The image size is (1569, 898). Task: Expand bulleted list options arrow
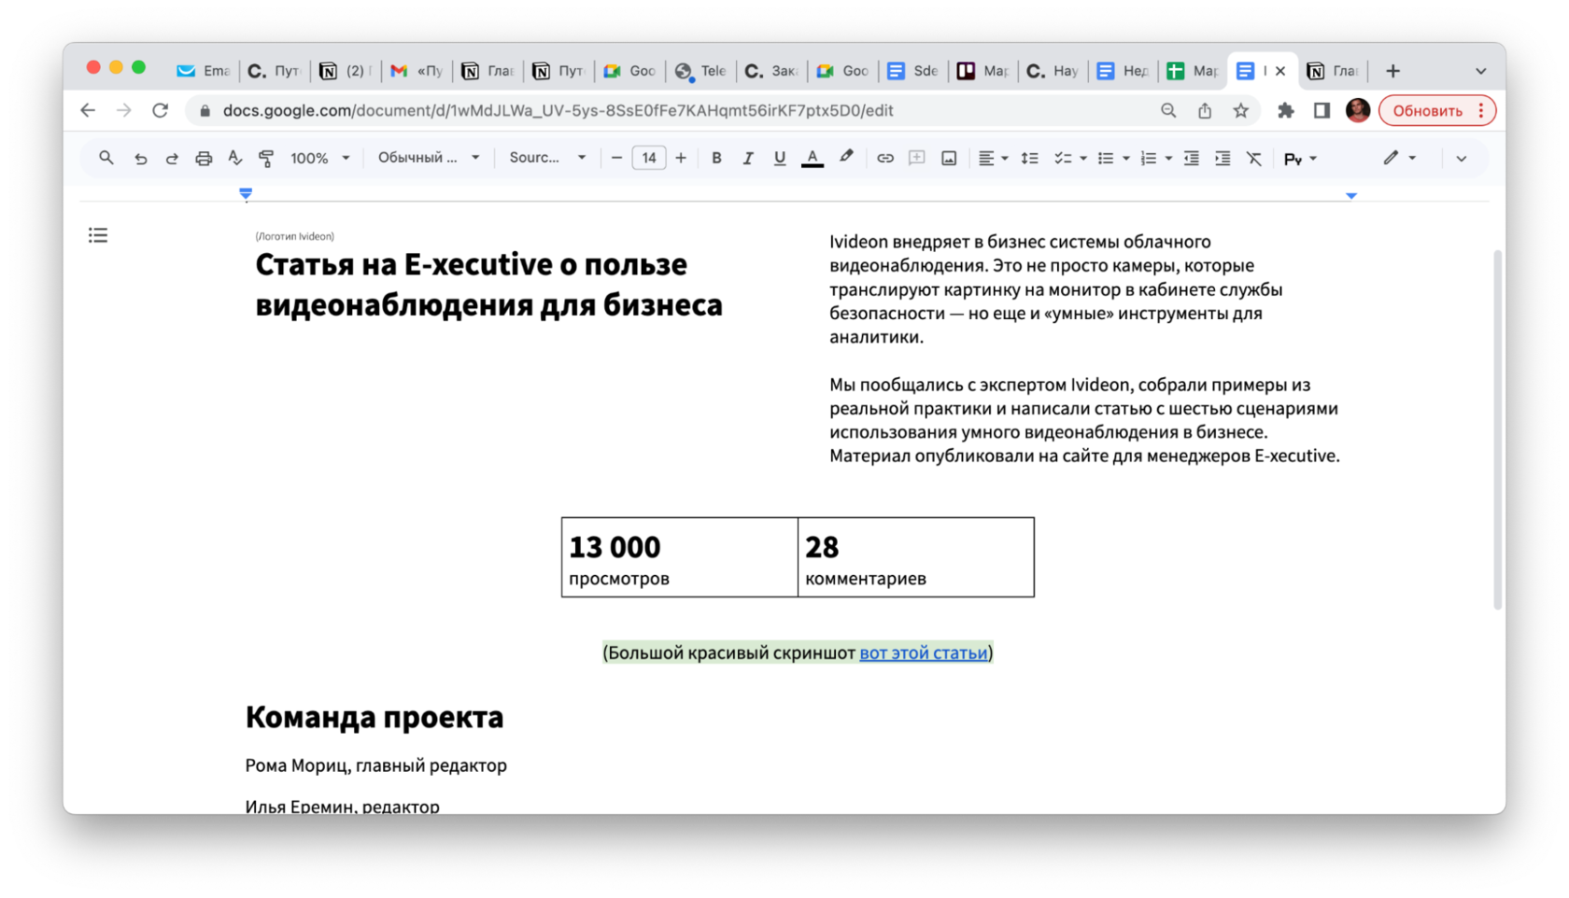pos(1126,159)
